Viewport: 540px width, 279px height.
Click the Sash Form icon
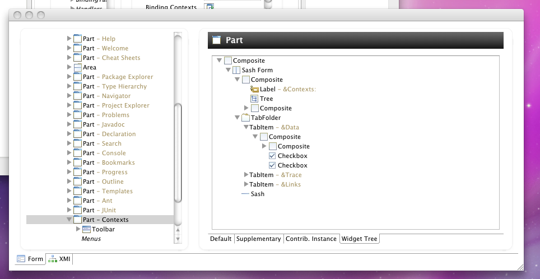pos(236,70)
